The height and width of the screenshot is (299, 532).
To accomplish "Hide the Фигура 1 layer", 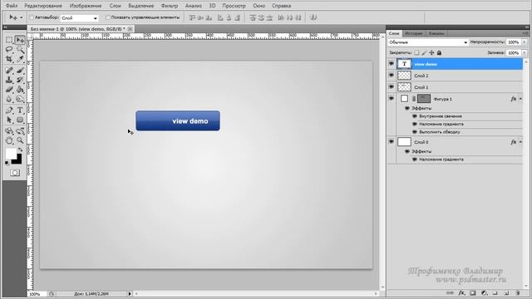I will pyautogui.click(x=392, y=99).
